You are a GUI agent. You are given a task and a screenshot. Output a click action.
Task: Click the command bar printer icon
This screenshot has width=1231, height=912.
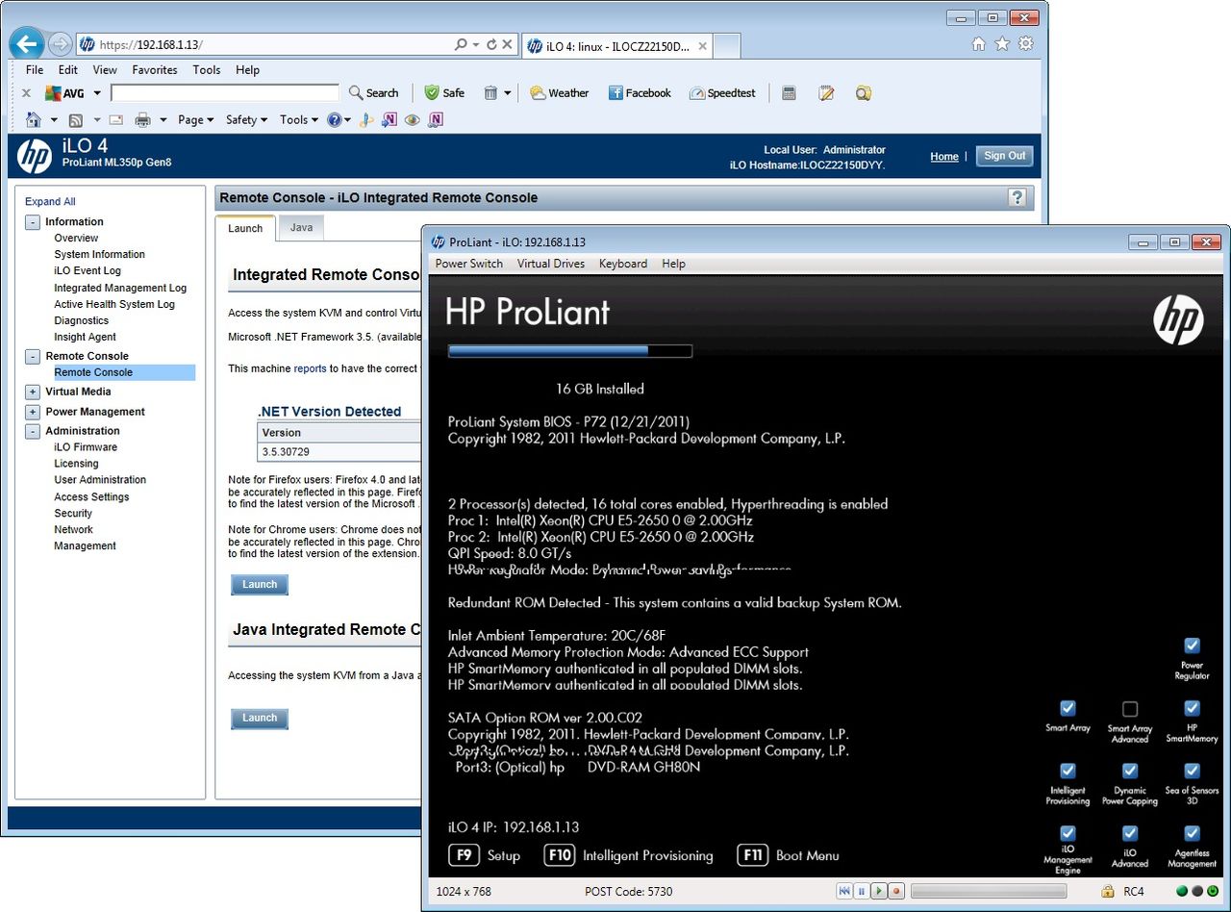[x=142, y=120]
